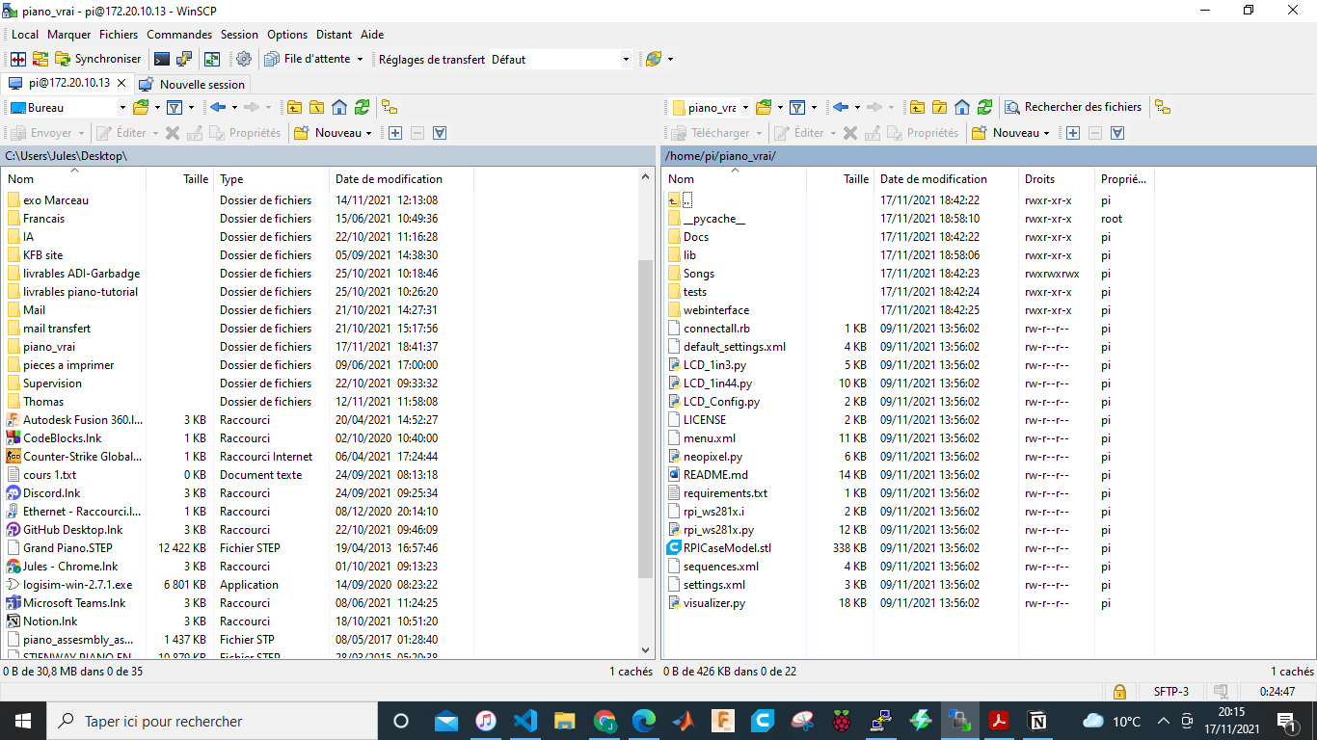
Task: Select requirements.txt in remote panel
Action: coord(725,493)
